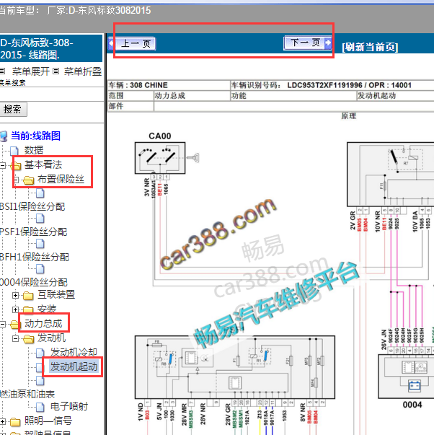Viewport: 434px width, 435px height.
Task: Click the key icon beside CA00 switch
Action: point(193,157)
